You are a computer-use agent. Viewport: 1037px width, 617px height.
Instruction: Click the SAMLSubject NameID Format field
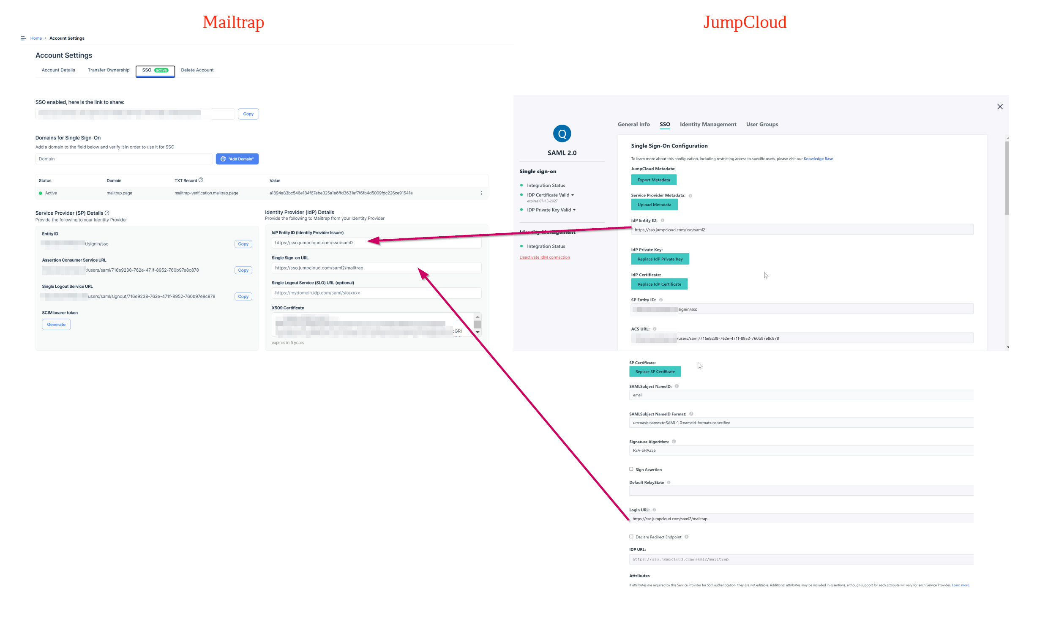801,423
